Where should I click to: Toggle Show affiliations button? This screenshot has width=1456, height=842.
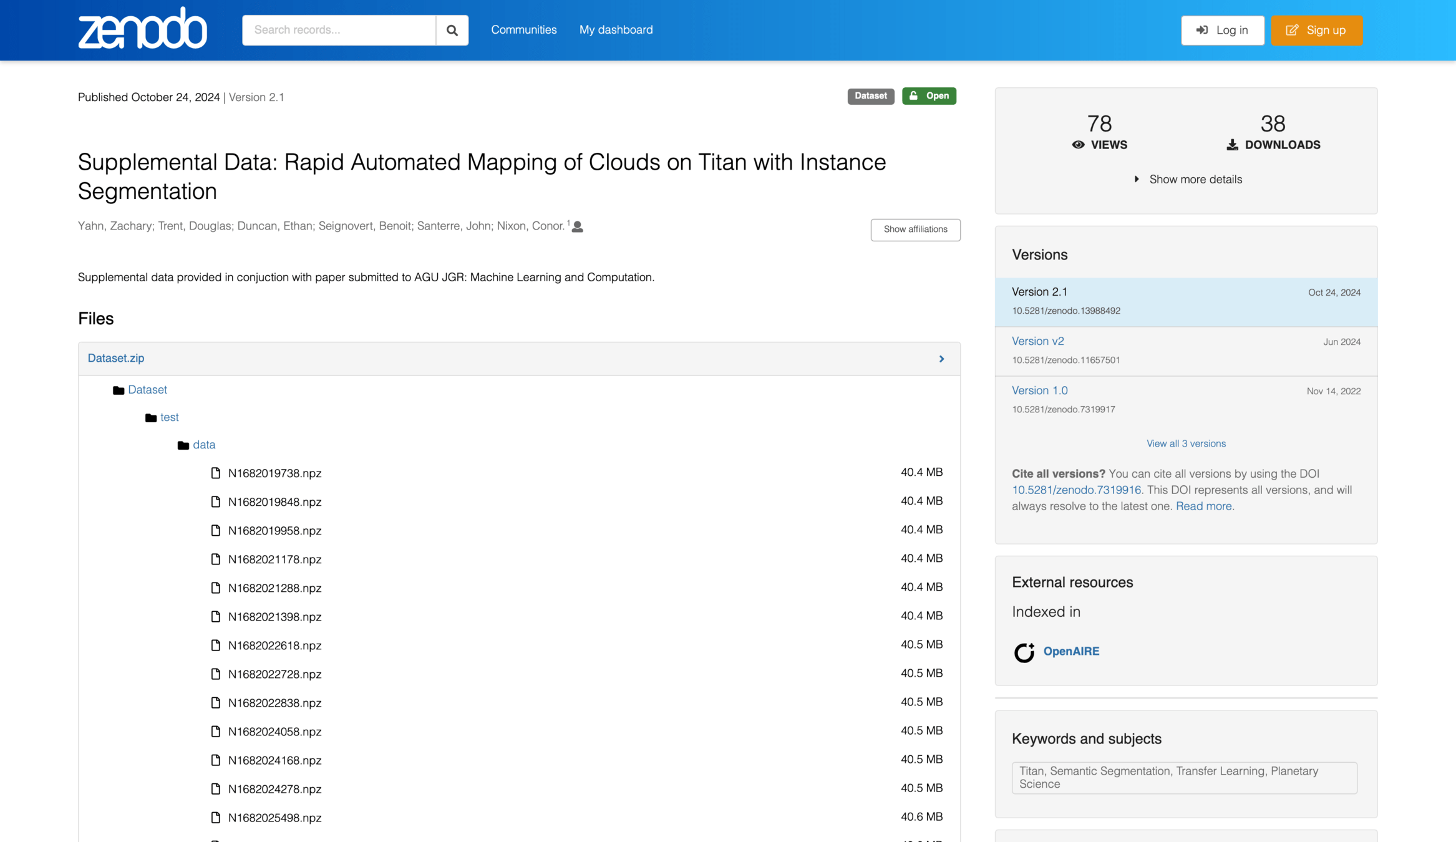point(915,230)
